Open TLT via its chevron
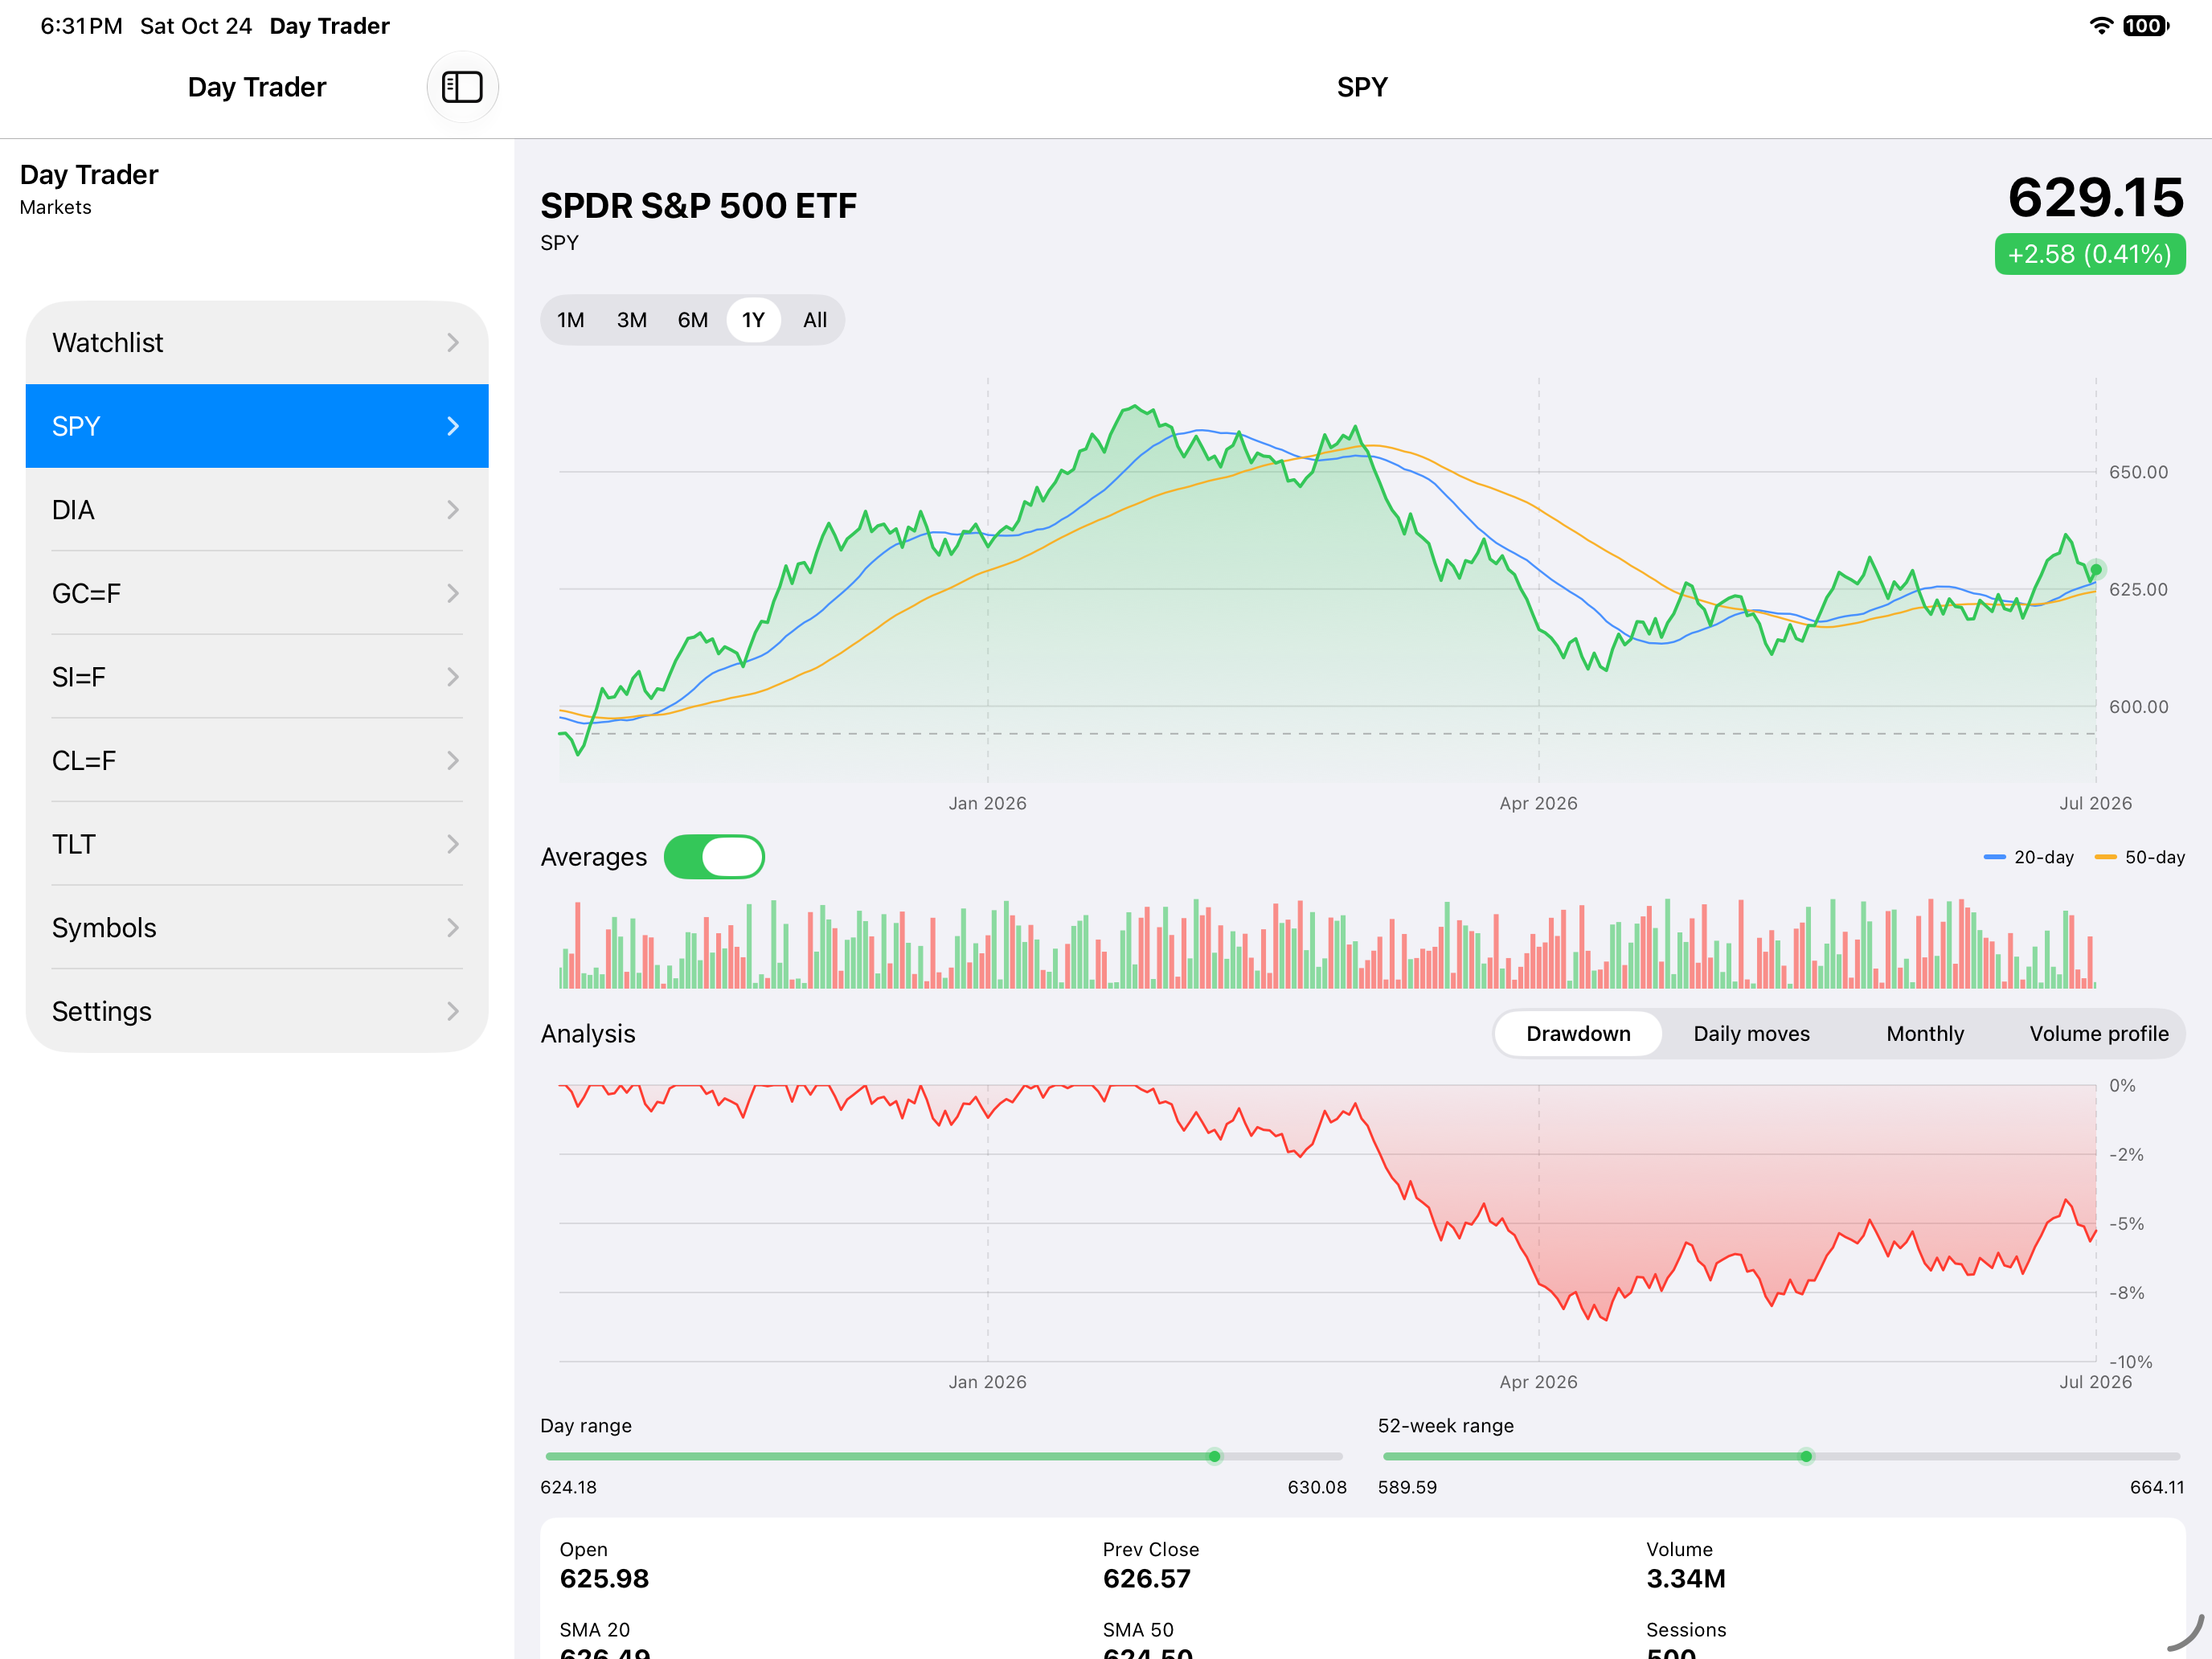Viewport: 2212px width, 1659px height. point(453,845)
